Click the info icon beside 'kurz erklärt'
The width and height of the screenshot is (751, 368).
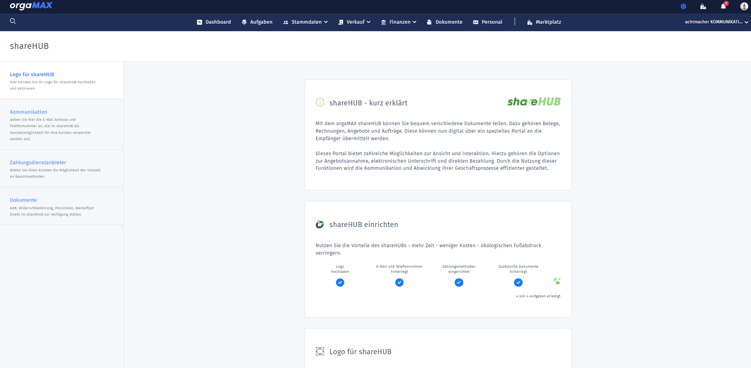320,102
